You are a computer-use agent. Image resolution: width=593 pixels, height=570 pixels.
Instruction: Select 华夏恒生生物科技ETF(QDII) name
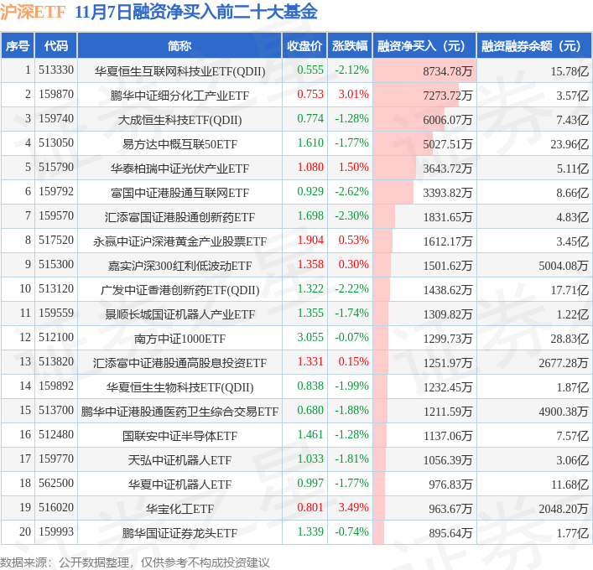click(x=179, y=387)
